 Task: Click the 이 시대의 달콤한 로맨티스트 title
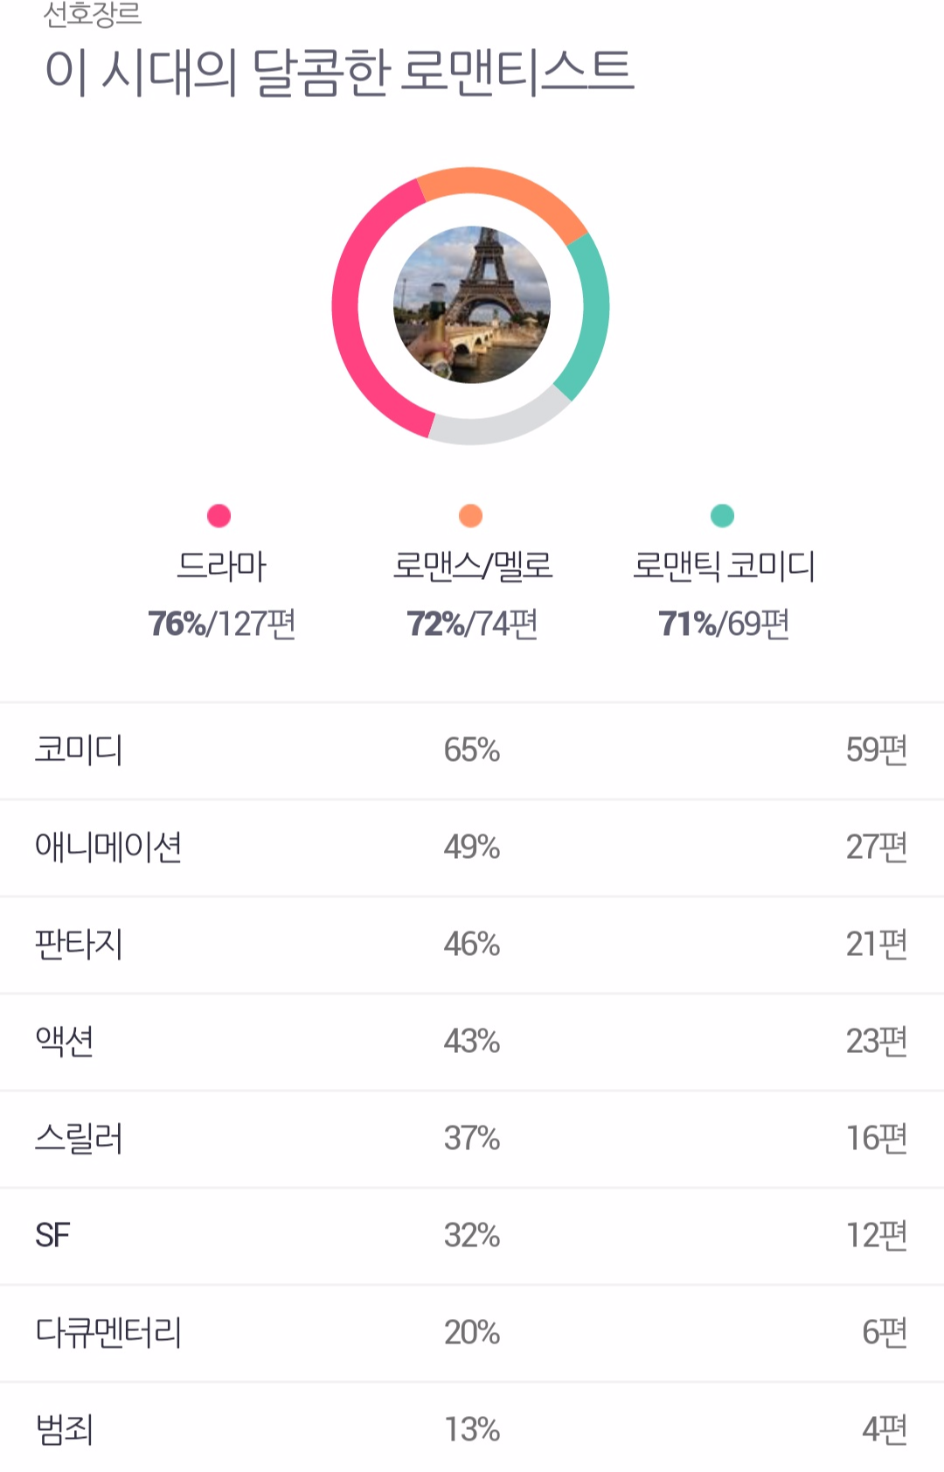(x=339, y=72)
